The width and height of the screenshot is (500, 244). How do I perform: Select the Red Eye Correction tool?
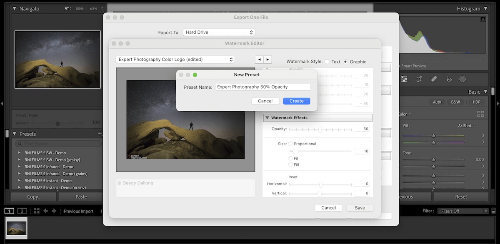[x=449, y=79]
